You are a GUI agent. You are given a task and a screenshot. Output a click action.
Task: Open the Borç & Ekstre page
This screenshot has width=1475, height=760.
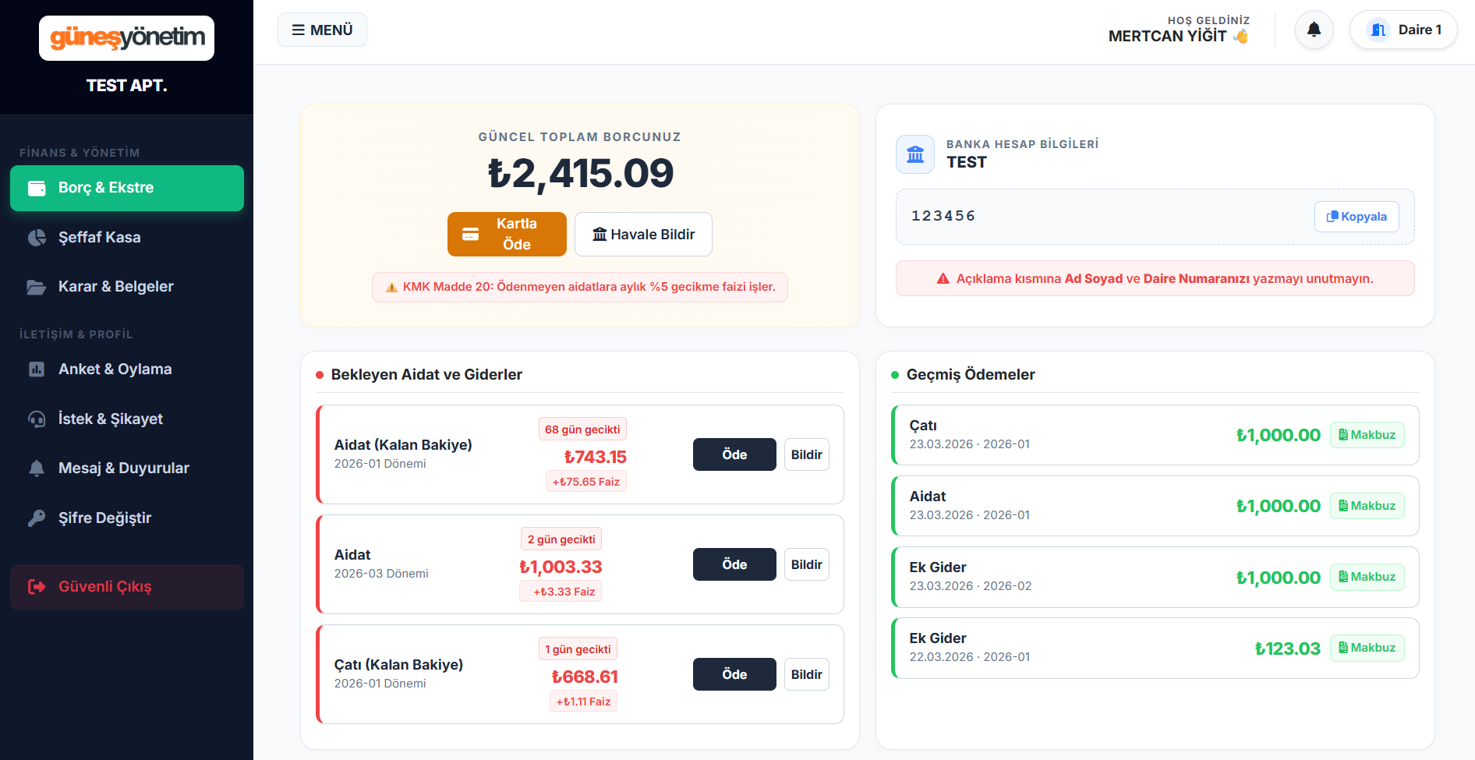pos(127,188)
